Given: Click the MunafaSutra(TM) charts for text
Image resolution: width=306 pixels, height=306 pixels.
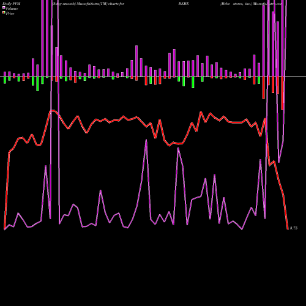Looking at the screenshot, I should tap(100, 4).
